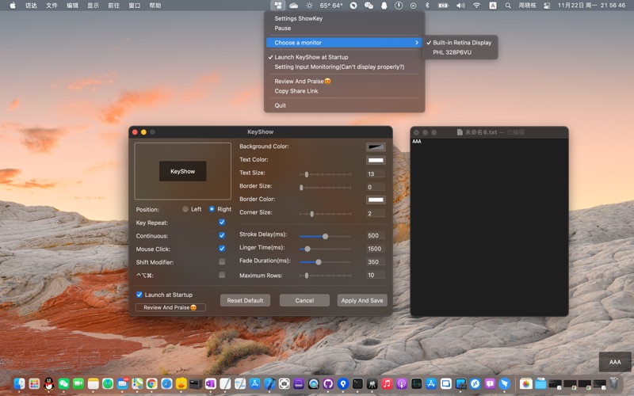Screen dimensions: 634x396
Task: Open Mail from the dock
Action: pos(123,383)
